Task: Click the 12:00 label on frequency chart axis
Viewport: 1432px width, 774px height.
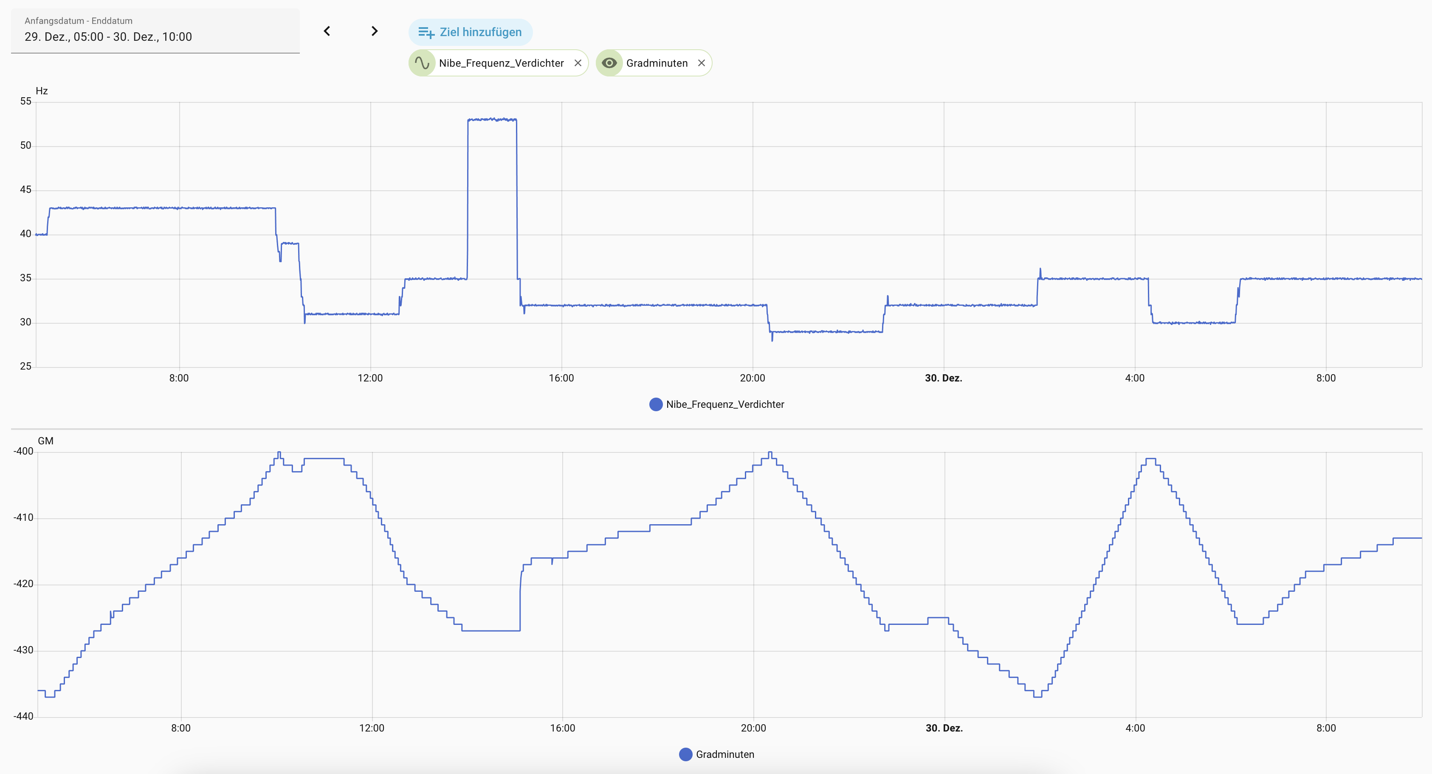Action: 370,378
